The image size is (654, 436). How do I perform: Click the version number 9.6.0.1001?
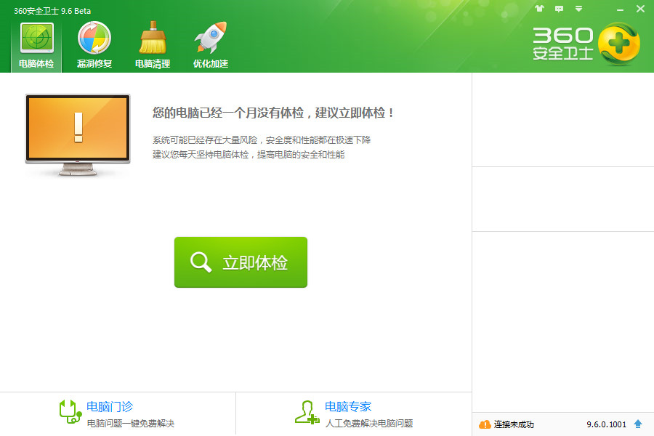click(x=607, y=425)
